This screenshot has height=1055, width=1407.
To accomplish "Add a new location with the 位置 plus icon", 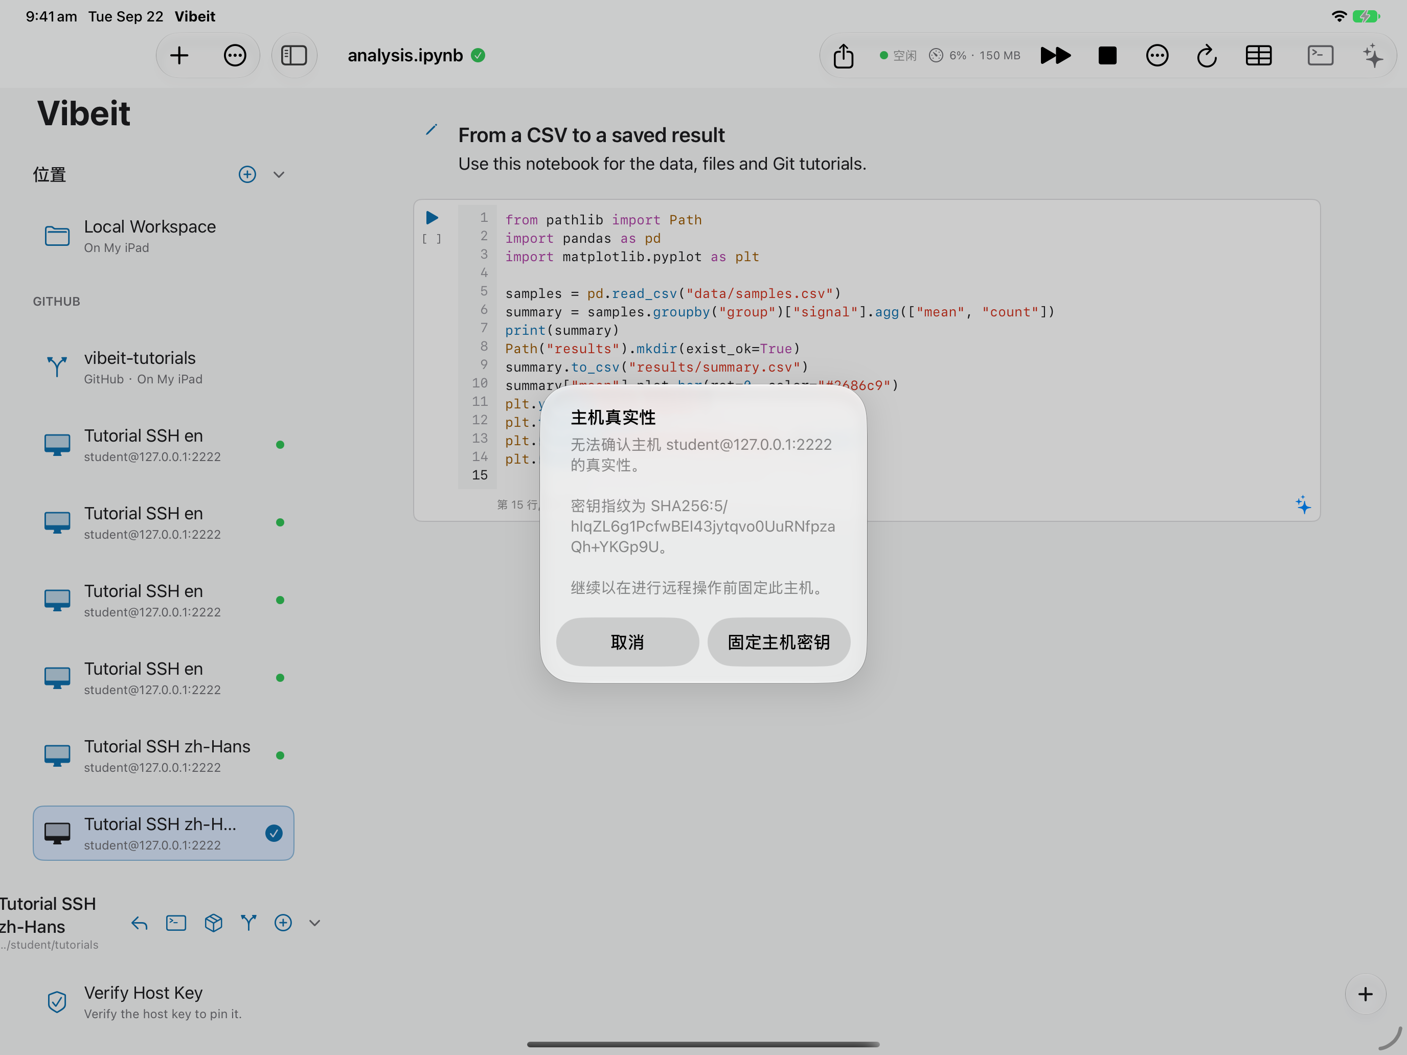I will [247, 174].
